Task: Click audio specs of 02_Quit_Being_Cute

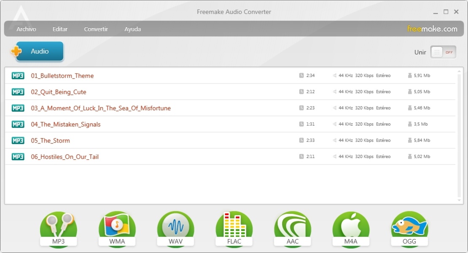Action: tap(364, 92)
